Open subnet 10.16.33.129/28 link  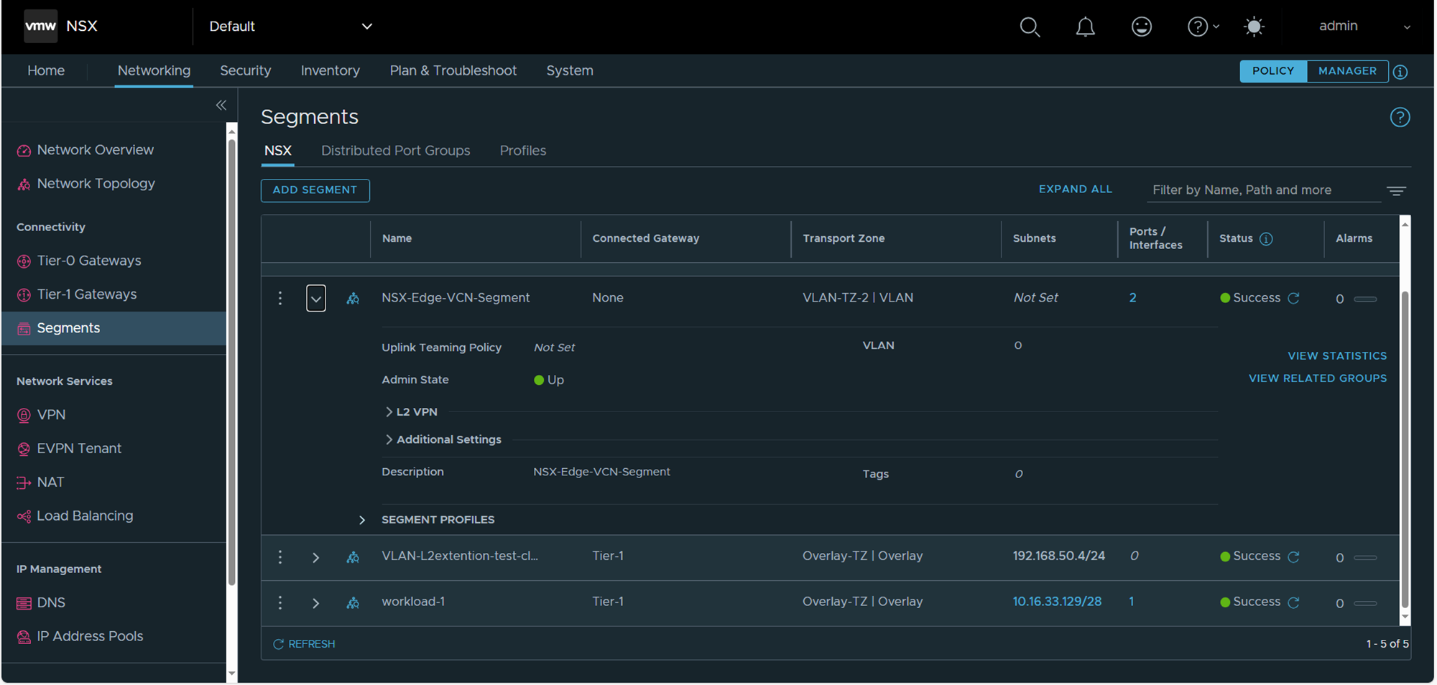coord(1057,602)
